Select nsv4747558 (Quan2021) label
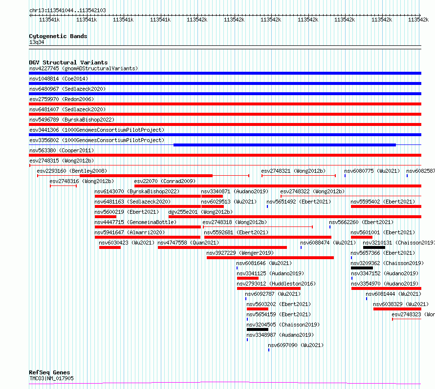This screenshot has width=435, height=389. pos(188,243)
